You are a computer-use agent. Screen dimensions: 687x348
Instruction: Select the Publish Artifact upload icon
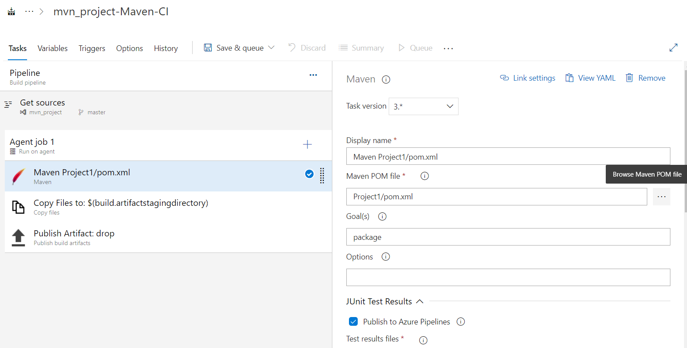pyautogui.click(x=18, y=238)
